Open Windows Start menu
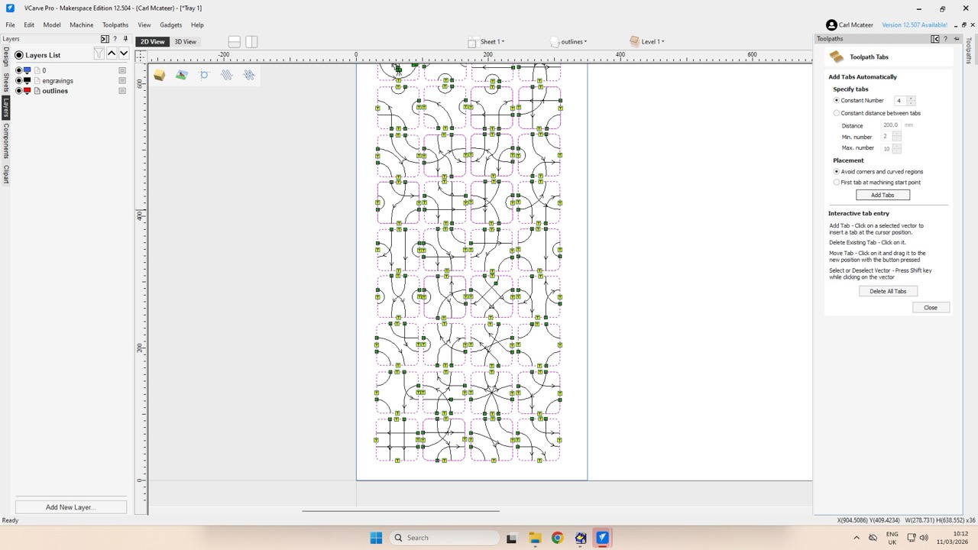This screenshot has width=978, height=550. click(x=376, y=538)
